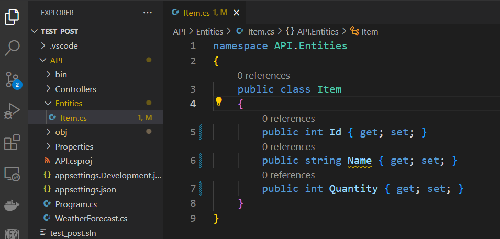Open the Docker view in activity bar
The width and height of the screenshot is (500, 239).
12,205
